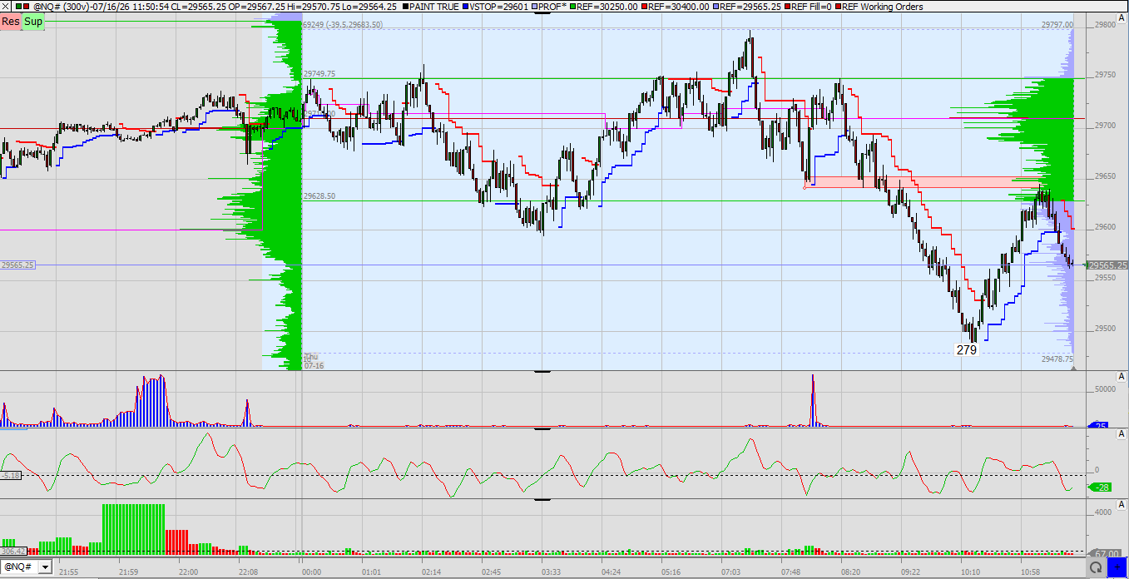Screen dimensions: 1129x579
Task: Click the 29749.75 profile level label
Action: pyautogui.click(x=319, y=74)
